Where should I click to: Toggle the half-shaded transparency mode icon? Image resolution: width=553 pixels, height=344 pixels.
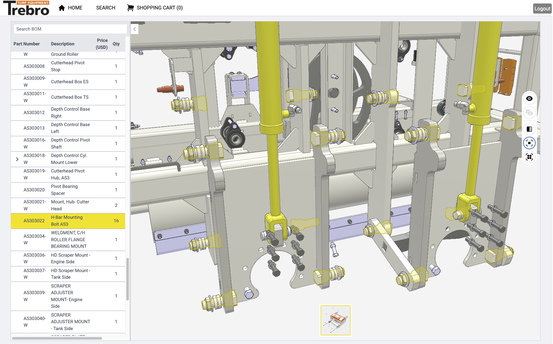529,129
